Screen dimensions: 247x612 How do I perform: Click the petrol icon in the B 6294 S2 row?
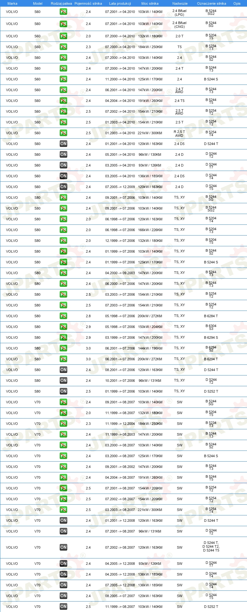tap(63, 348)
